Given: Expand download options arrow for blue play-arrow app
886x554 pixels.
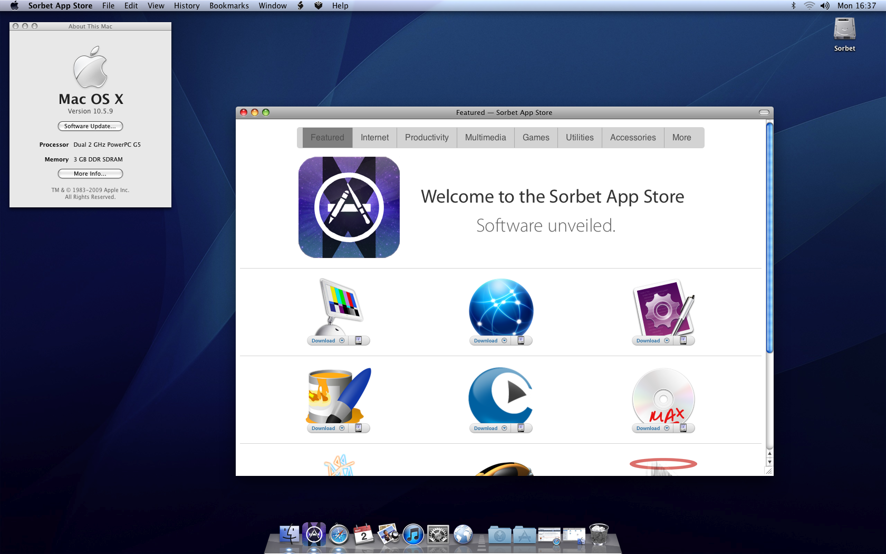Looking at the screenshot, I should (x=504, y=428).
